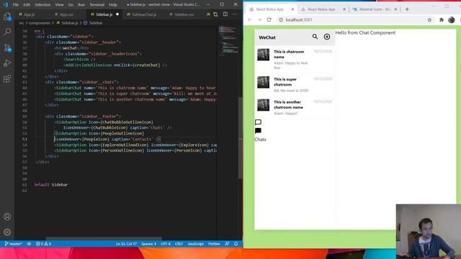Open the Accounts icon in activity bar

(x=7, y=217)
